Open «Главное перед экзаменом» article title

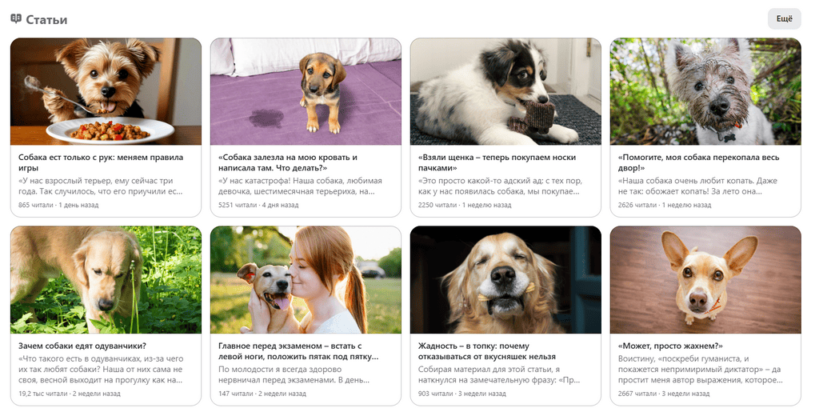(298, 351)
